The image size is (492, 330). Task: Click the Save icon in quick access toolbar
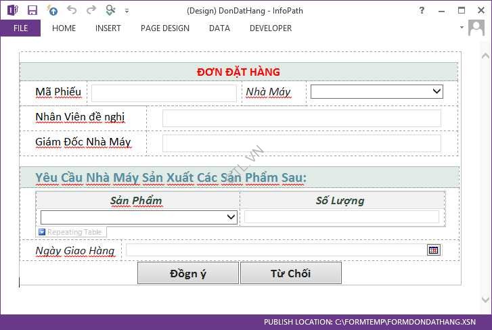coord(32,10)
